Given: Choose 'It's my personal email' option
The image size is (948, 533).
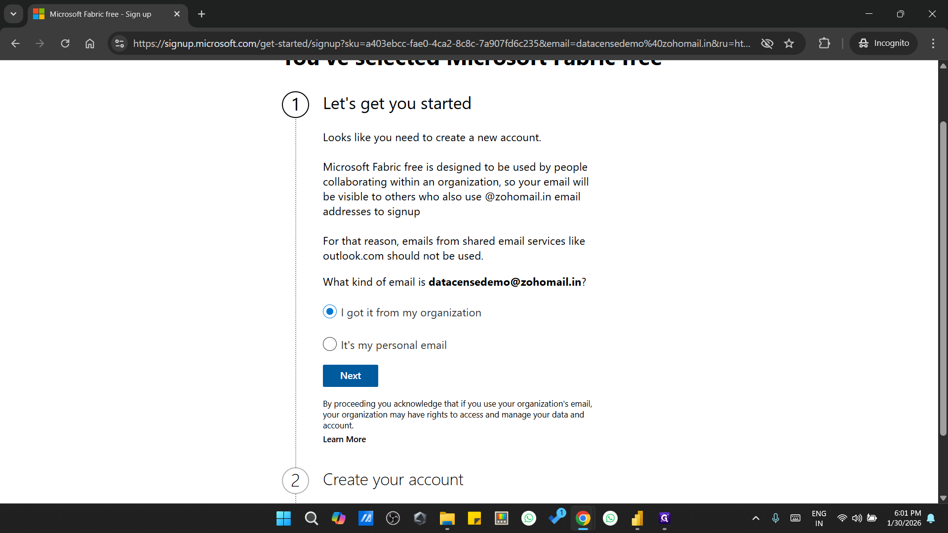Looking at the screenshot, I should coord(330,344).
